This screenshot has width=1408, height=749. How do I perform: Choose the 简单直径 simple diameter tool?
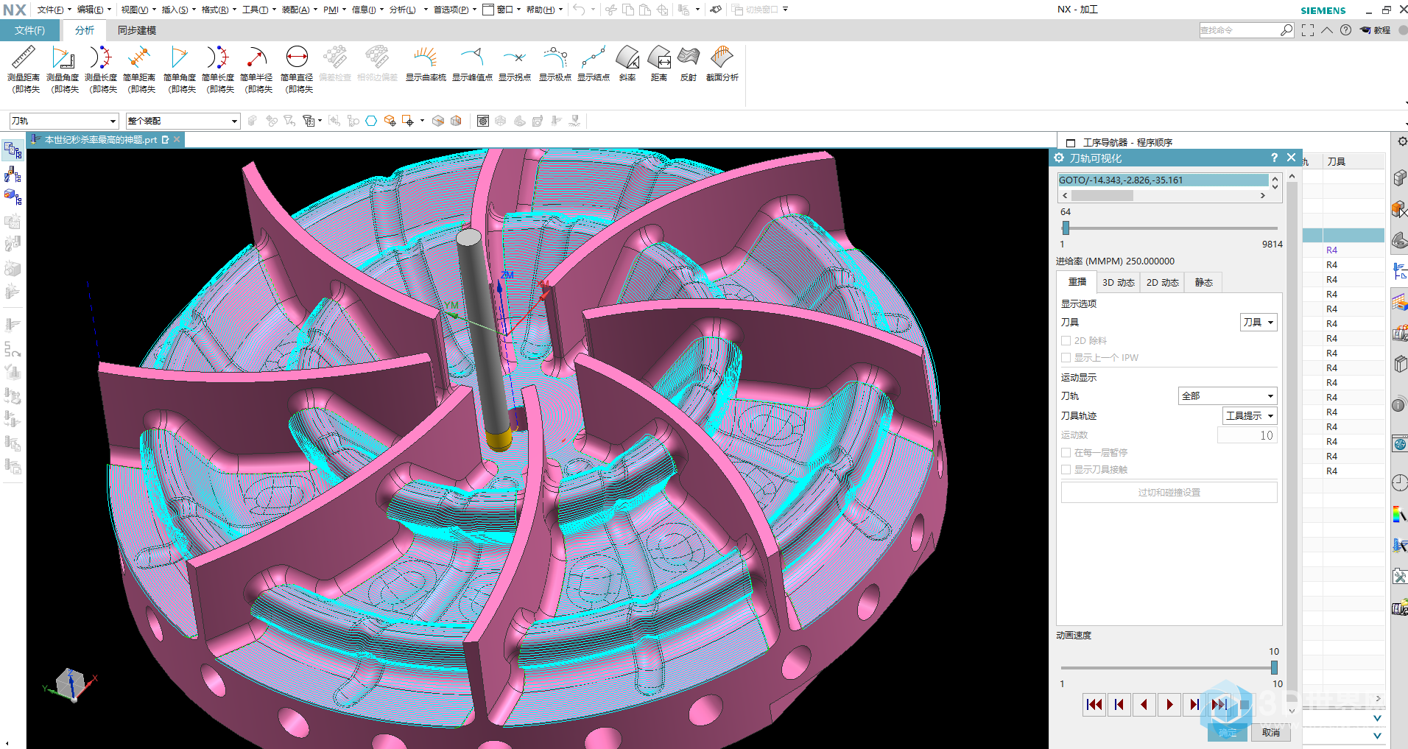click(297, 69)
